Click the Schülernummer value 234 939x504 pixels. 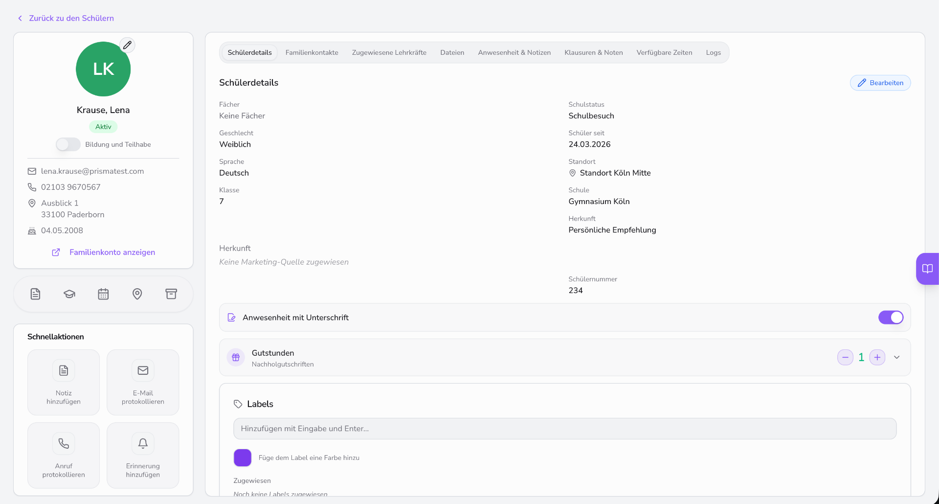click(576, 291)
